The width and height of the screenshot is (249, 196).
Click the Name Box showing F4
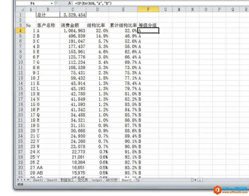point(33,3)
